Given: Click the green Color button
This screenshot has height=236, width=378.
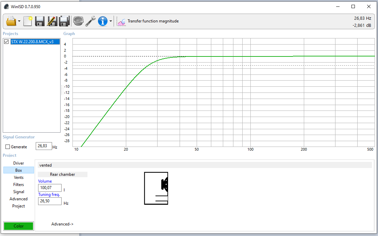Looking at the screenshot, I should tap(19, 226).
